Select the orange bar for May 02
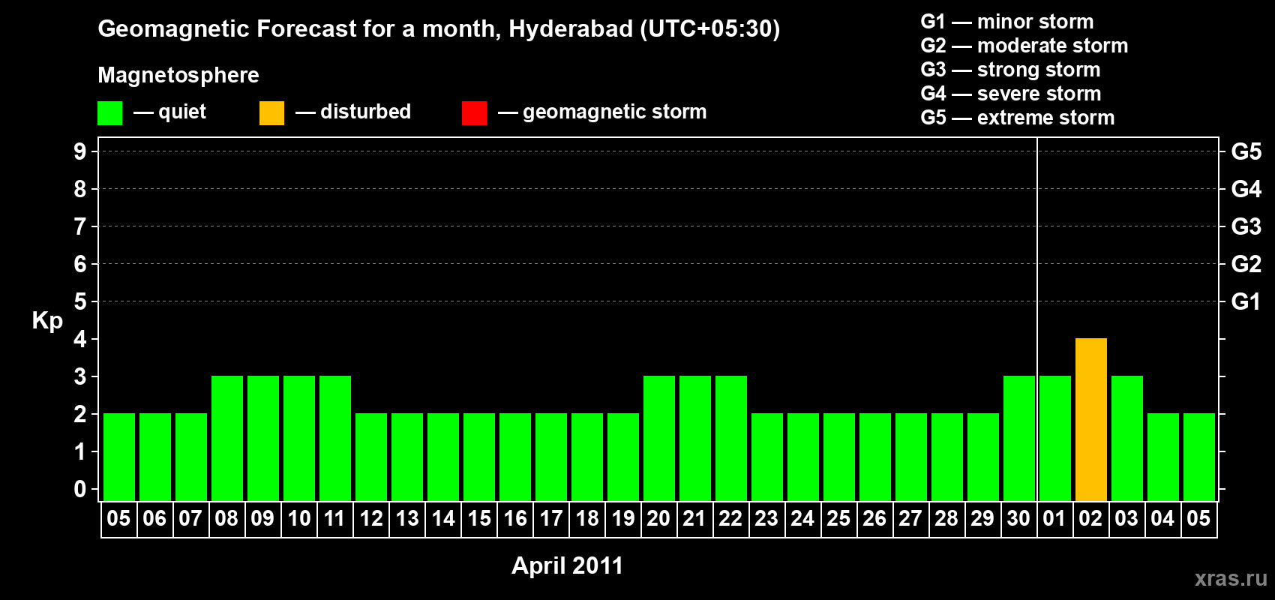1275x600 pixels. (1091, 419)
